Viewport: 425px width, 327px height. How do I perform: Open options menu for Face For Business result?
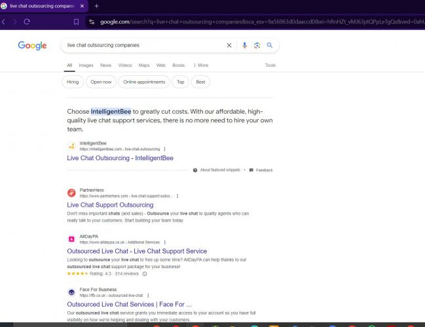pyautogui.click(x=148, y=296)
